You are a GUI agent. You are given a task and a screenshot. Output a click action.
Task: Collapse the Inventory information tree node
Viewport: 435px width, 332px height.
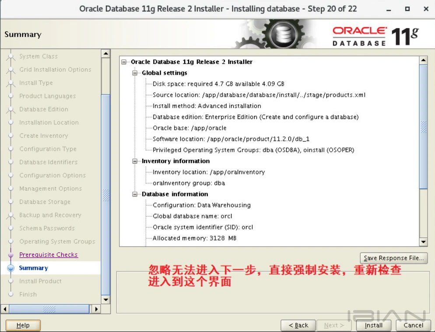[135, 161]
